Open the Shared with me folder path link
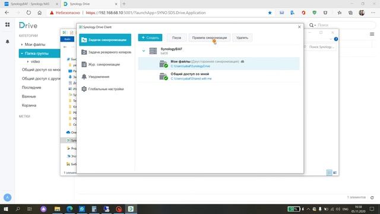Screen dimensions: 380x214 coord(191,78)
